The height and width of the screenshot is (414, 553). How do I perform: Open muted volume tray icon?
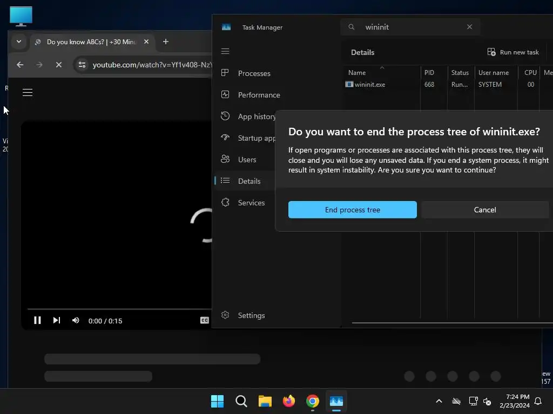pos(488,401)
